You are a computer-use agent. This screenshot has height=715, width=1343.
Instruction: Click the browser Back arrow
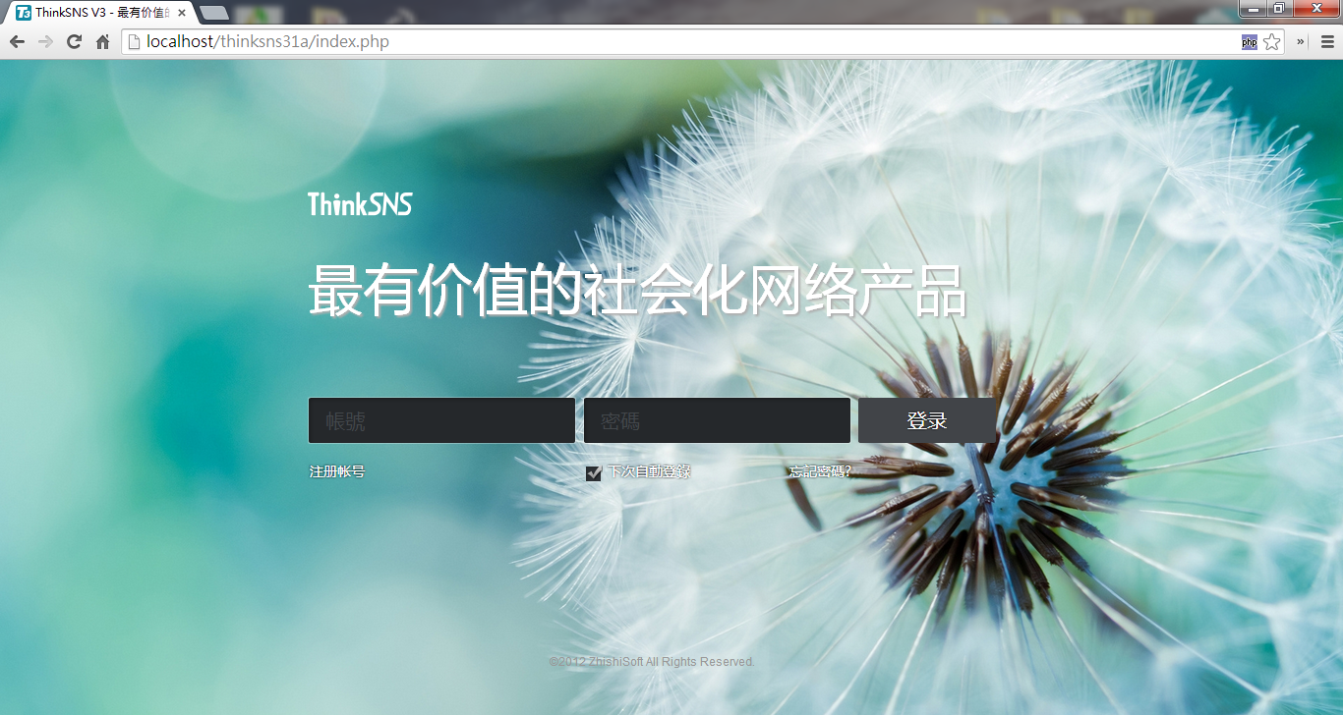pos(17,41)
